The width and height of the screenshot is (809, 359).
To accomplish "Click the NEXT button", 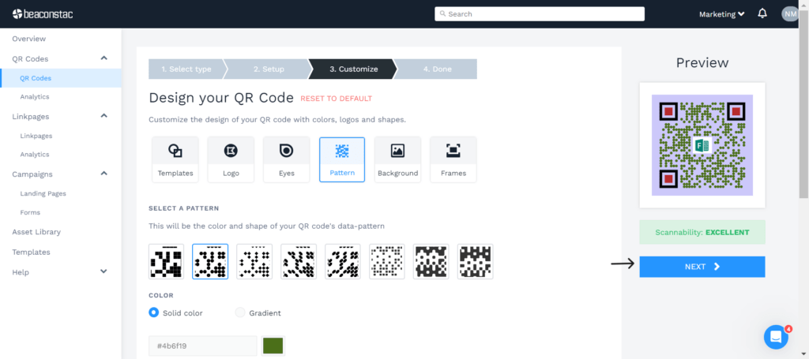I will pos(702,267).
